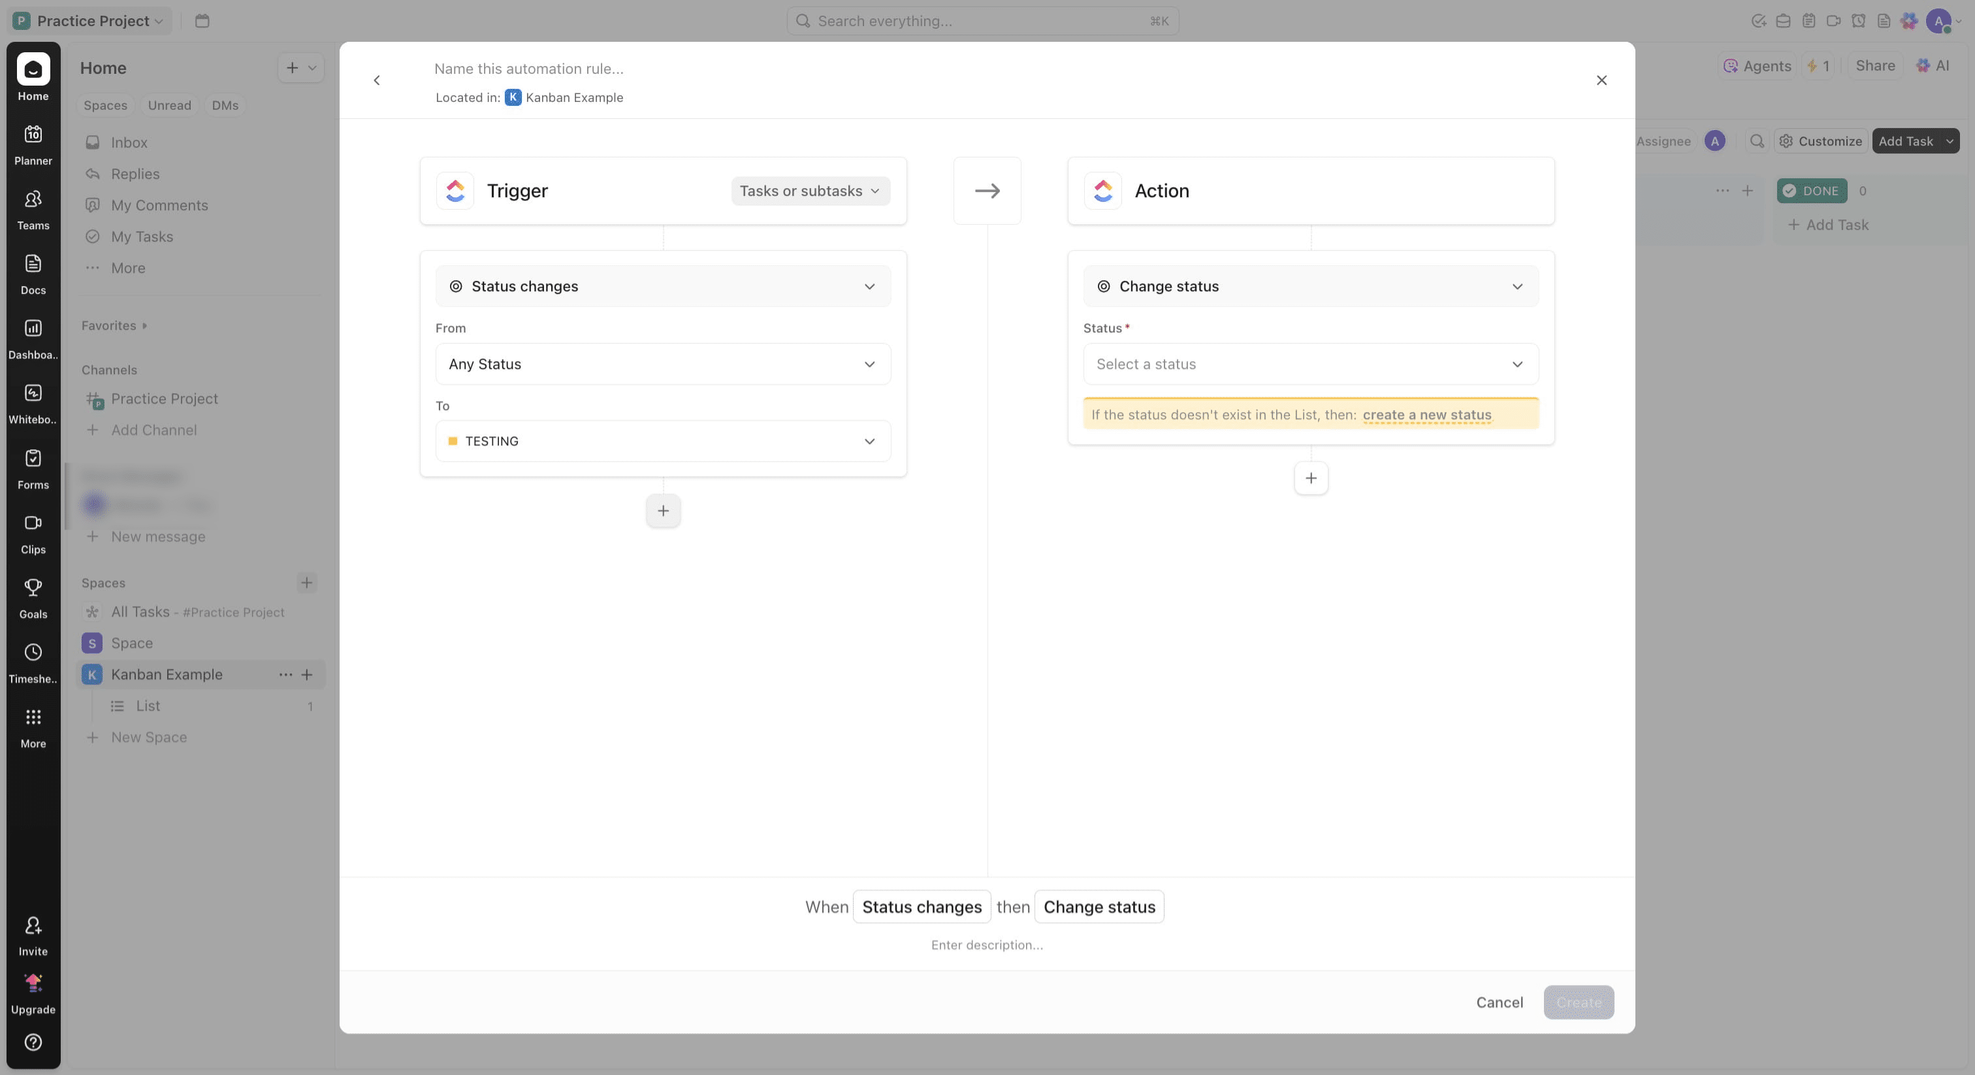This screenshot has width=1975, height=1075.
Task: Add a condition with the plus under Trigger
Action: pos(663,511)
